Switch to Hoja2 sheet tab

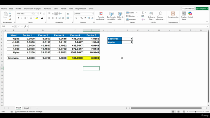[x=26, y=108]
